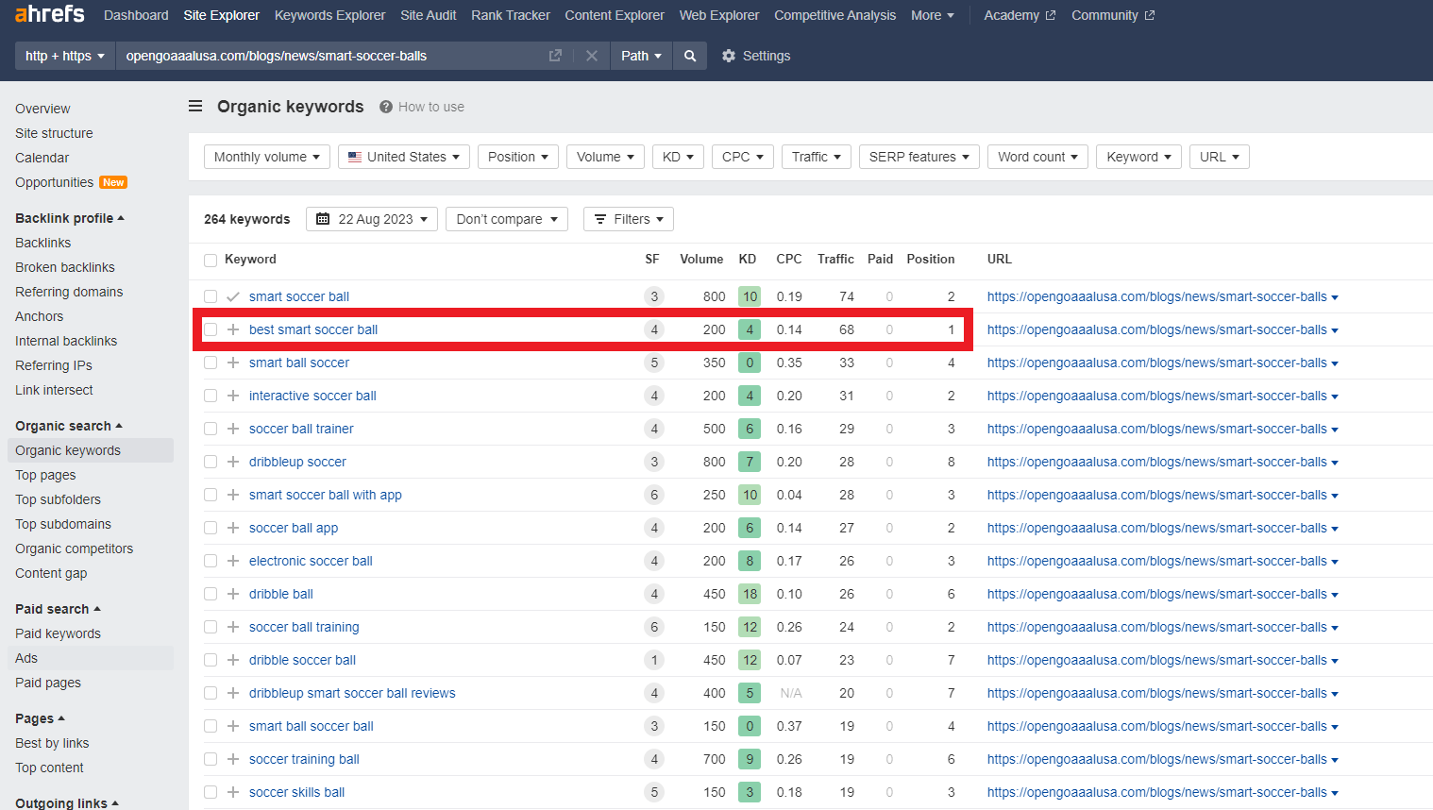Clear the URL field with the X icon
Viewport: 1433px width, 810px height.
pyautogui.click(x=592, y=56)
